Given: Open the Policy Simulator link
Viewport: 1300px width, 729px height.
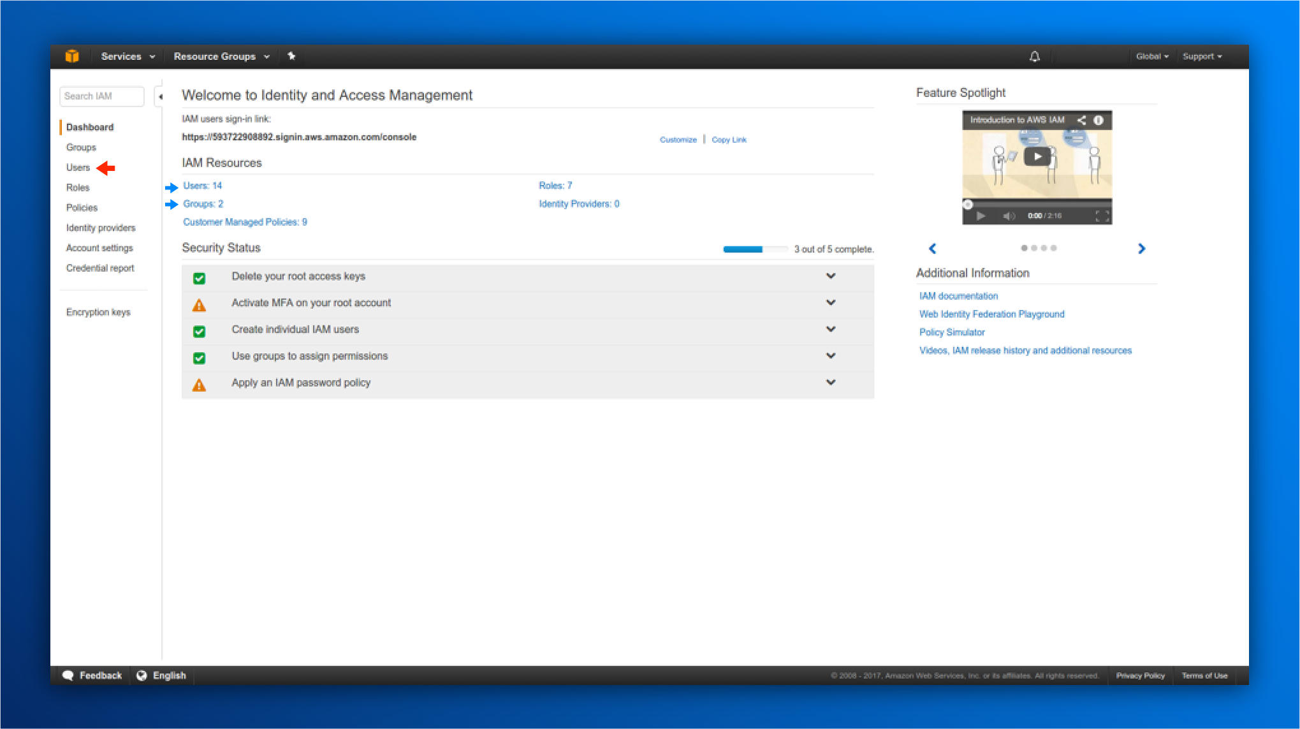Looking at the screenshot, I should tap(952, 332).
